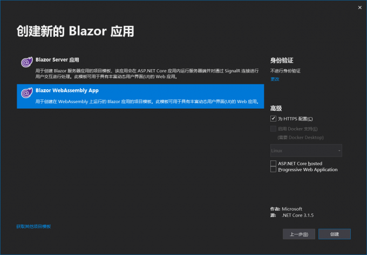
Task: Click the Blazor WebAssembly App icon
Action: click(26, 93)
